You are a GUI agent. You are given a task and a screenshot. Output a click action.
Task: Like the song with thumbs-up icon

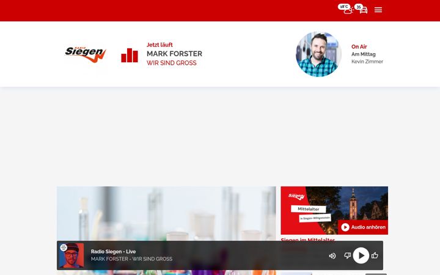375,255
